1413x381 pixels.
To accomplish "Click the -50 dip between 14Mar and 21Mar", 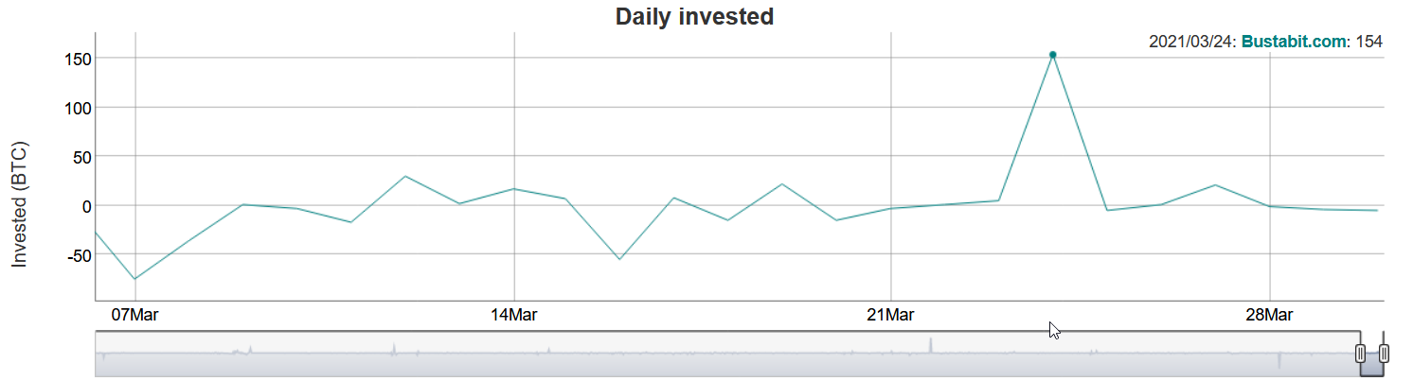I will click(x=619, y=259).
